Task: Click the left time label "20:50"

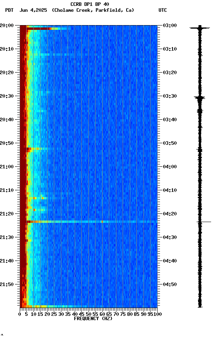Action: click(7, 143)
